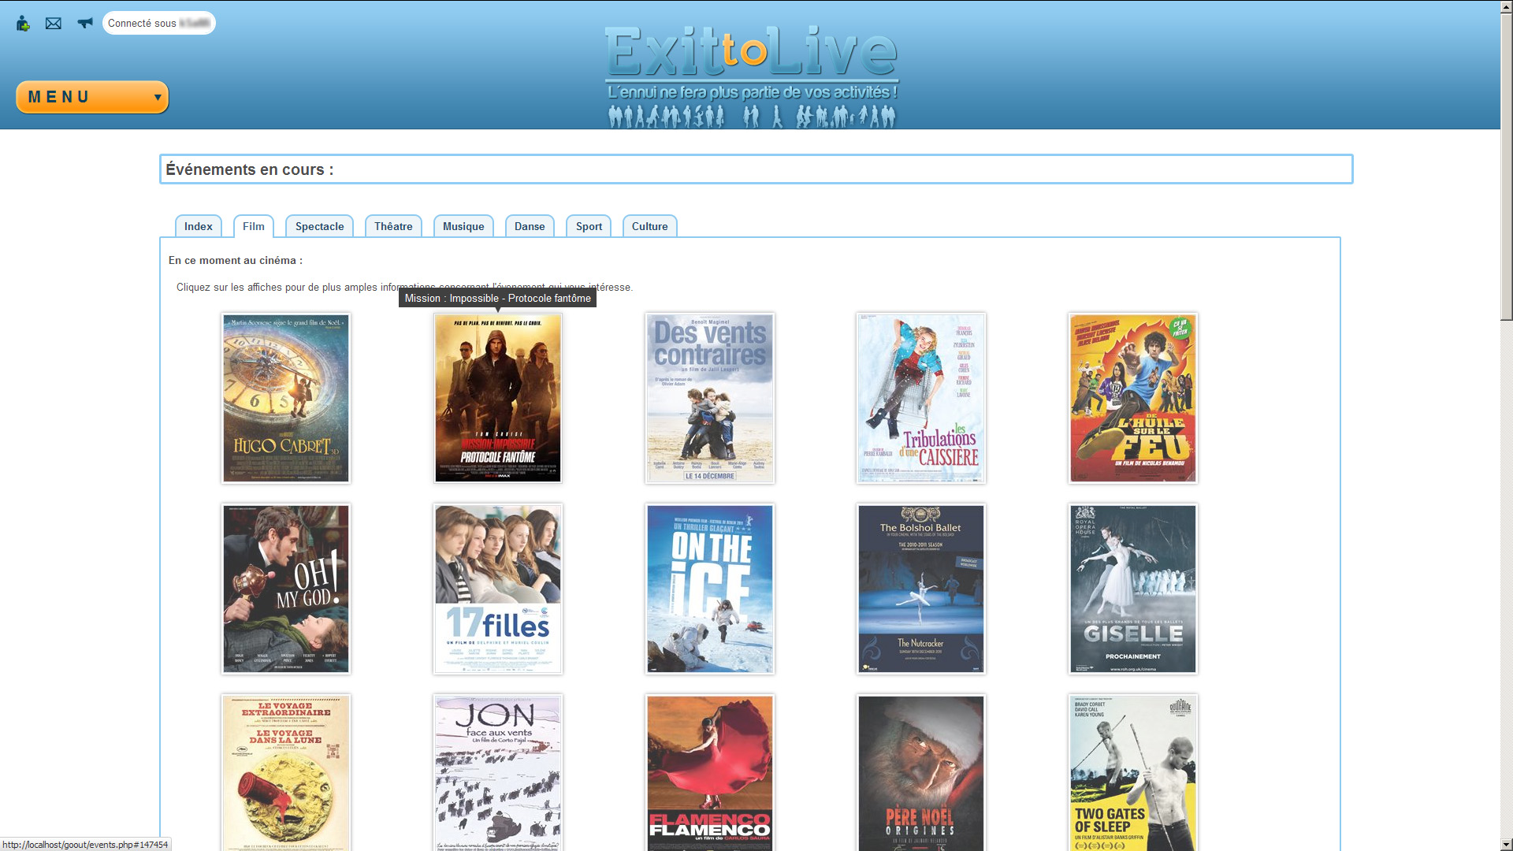The height and width of the screenshot is (851, 1513).
Task: Click the page scrollbar down arrow
Action: [1506, 844]
